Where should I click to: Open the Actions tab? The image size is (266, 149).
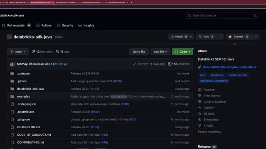pyautogui.click(x=44, y=25)
